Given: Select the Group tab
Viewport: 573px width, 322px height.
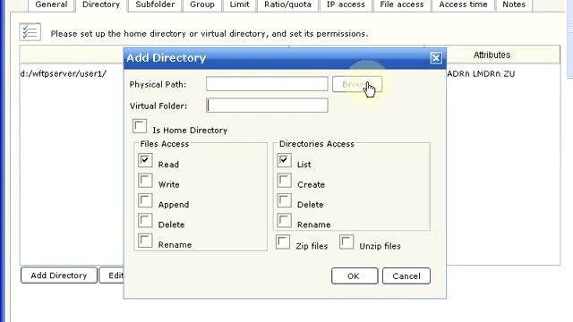Looking at the screenshot, I should [x=202, y=5].
